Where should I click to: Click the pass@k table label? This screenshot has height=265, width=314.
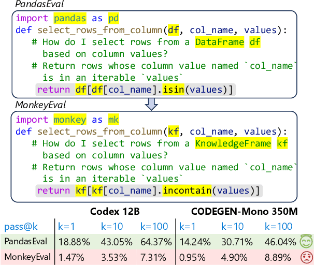[21, 227]
